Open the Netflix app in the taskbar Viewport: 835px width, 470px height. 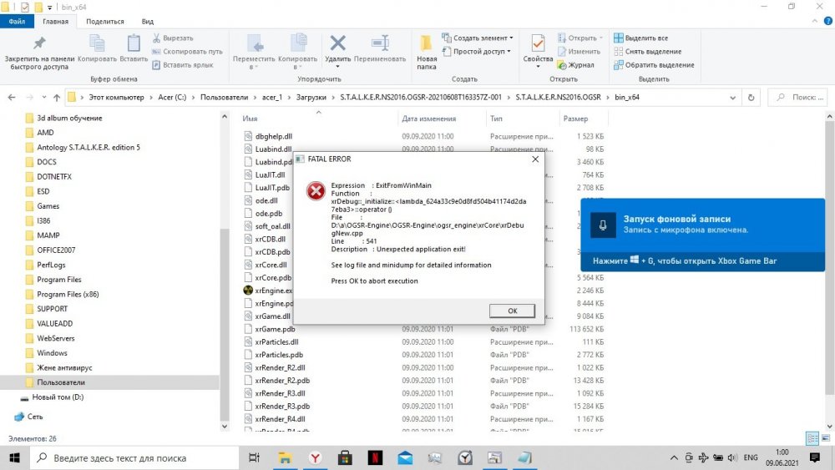tap(375, 457)
